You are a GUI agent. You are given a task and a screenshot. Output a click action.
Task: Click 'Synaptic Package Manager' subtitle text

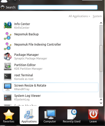pyautogui.click(x=31, y=58)
